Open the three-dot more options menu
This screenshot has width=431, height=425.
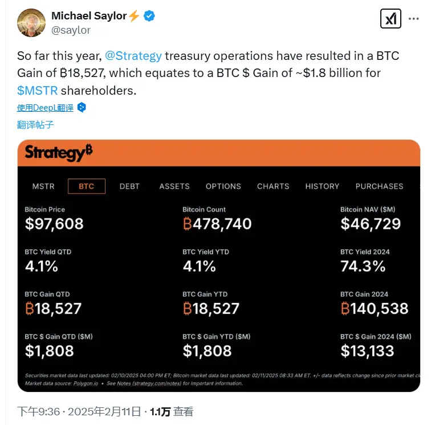414,19
